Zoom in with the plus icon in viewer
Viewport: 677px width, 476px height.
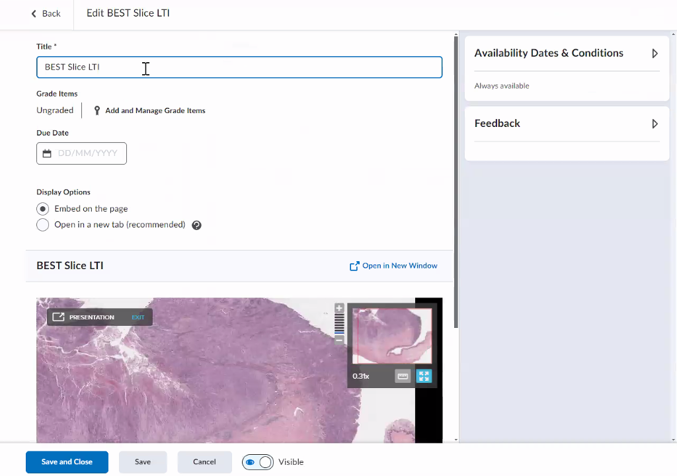(339, 308)
